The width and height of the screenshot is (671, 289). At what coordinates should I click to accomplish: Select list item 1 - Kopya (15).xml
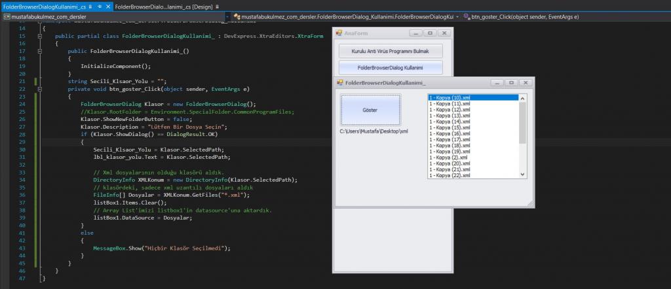(x=473, y=127)
